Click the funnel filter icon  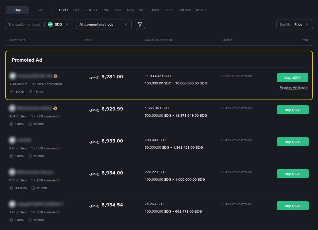(140, 24)
